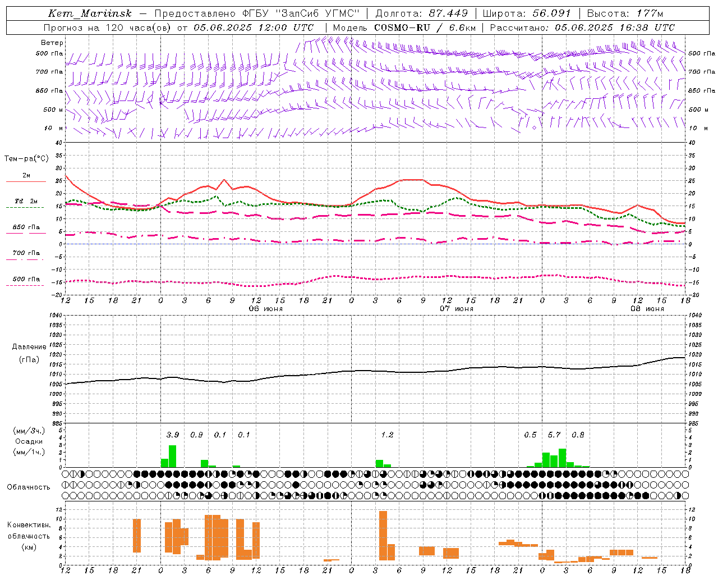Viewport: 718px width, 575px height.
Task: Click the 06 июня date label
Action: click(x=266, y=309)
